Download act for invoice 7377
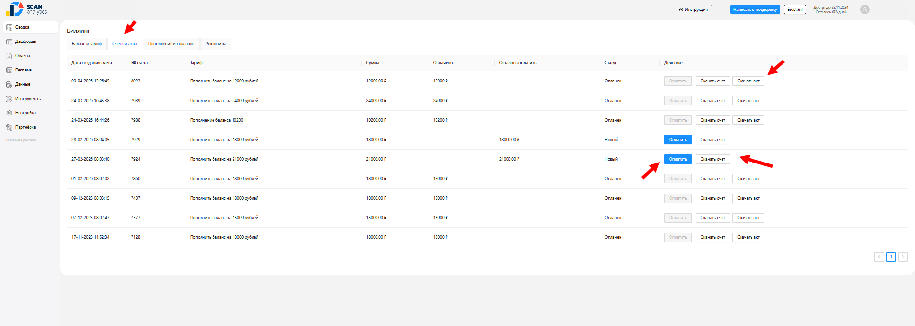 click(748, 218)
